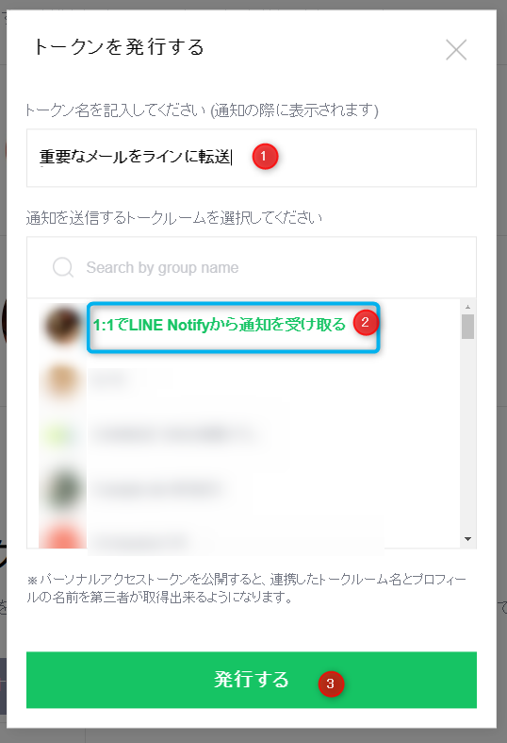Click the empty scrollbar track below thumb
This screenshot has width=507, height=743.
467,436
